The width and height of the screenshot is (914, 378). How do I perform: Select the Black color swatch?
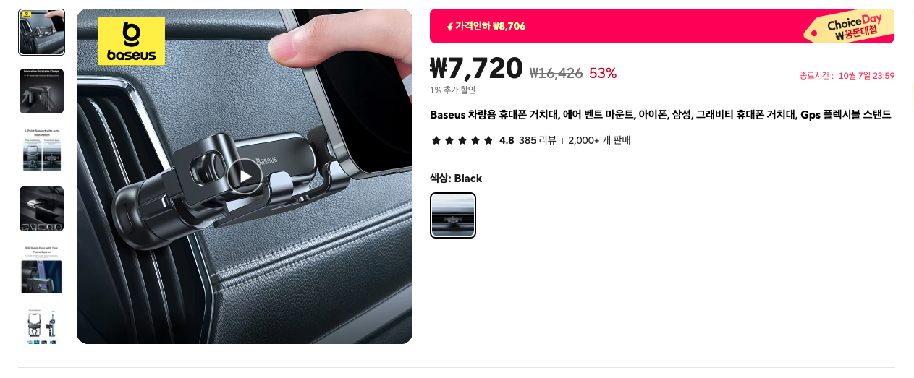(x=453, y=215)
